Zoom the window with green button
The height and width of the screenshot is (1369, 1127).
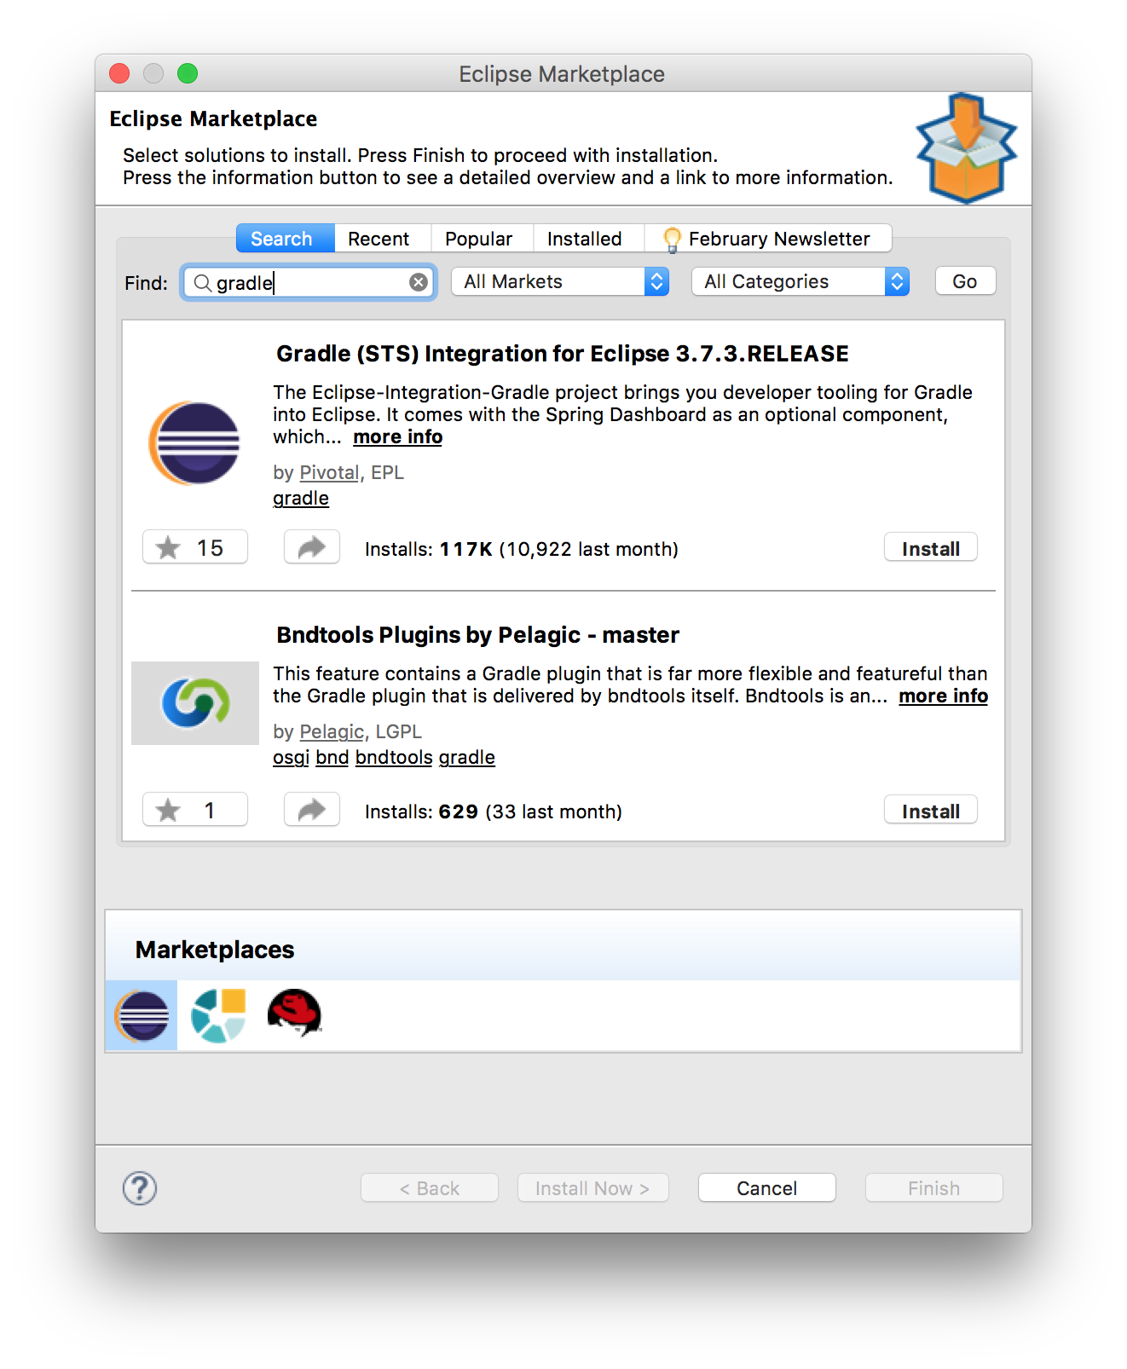(x=188, y=74)
